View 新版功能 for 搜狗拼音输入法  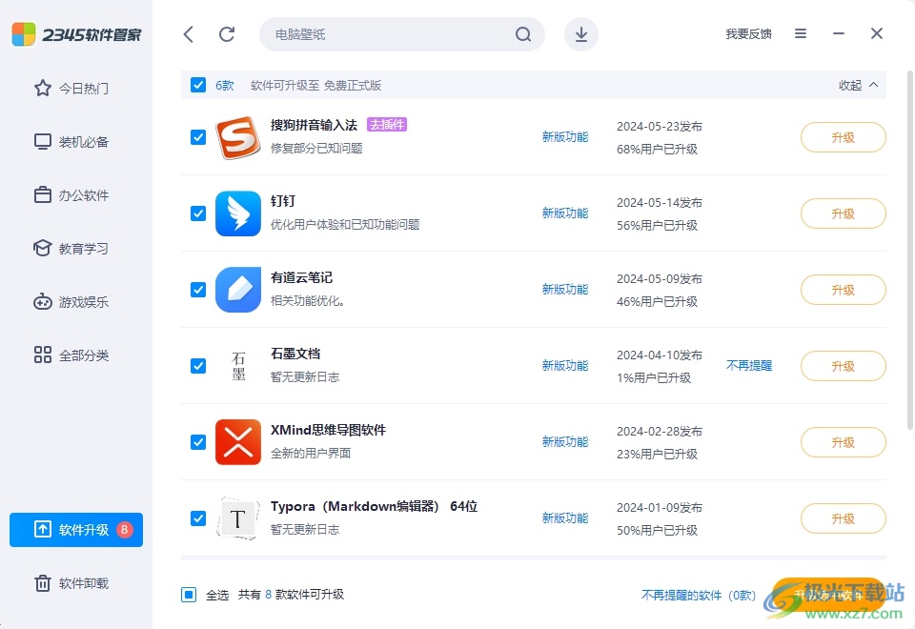(x=565, y=137)
